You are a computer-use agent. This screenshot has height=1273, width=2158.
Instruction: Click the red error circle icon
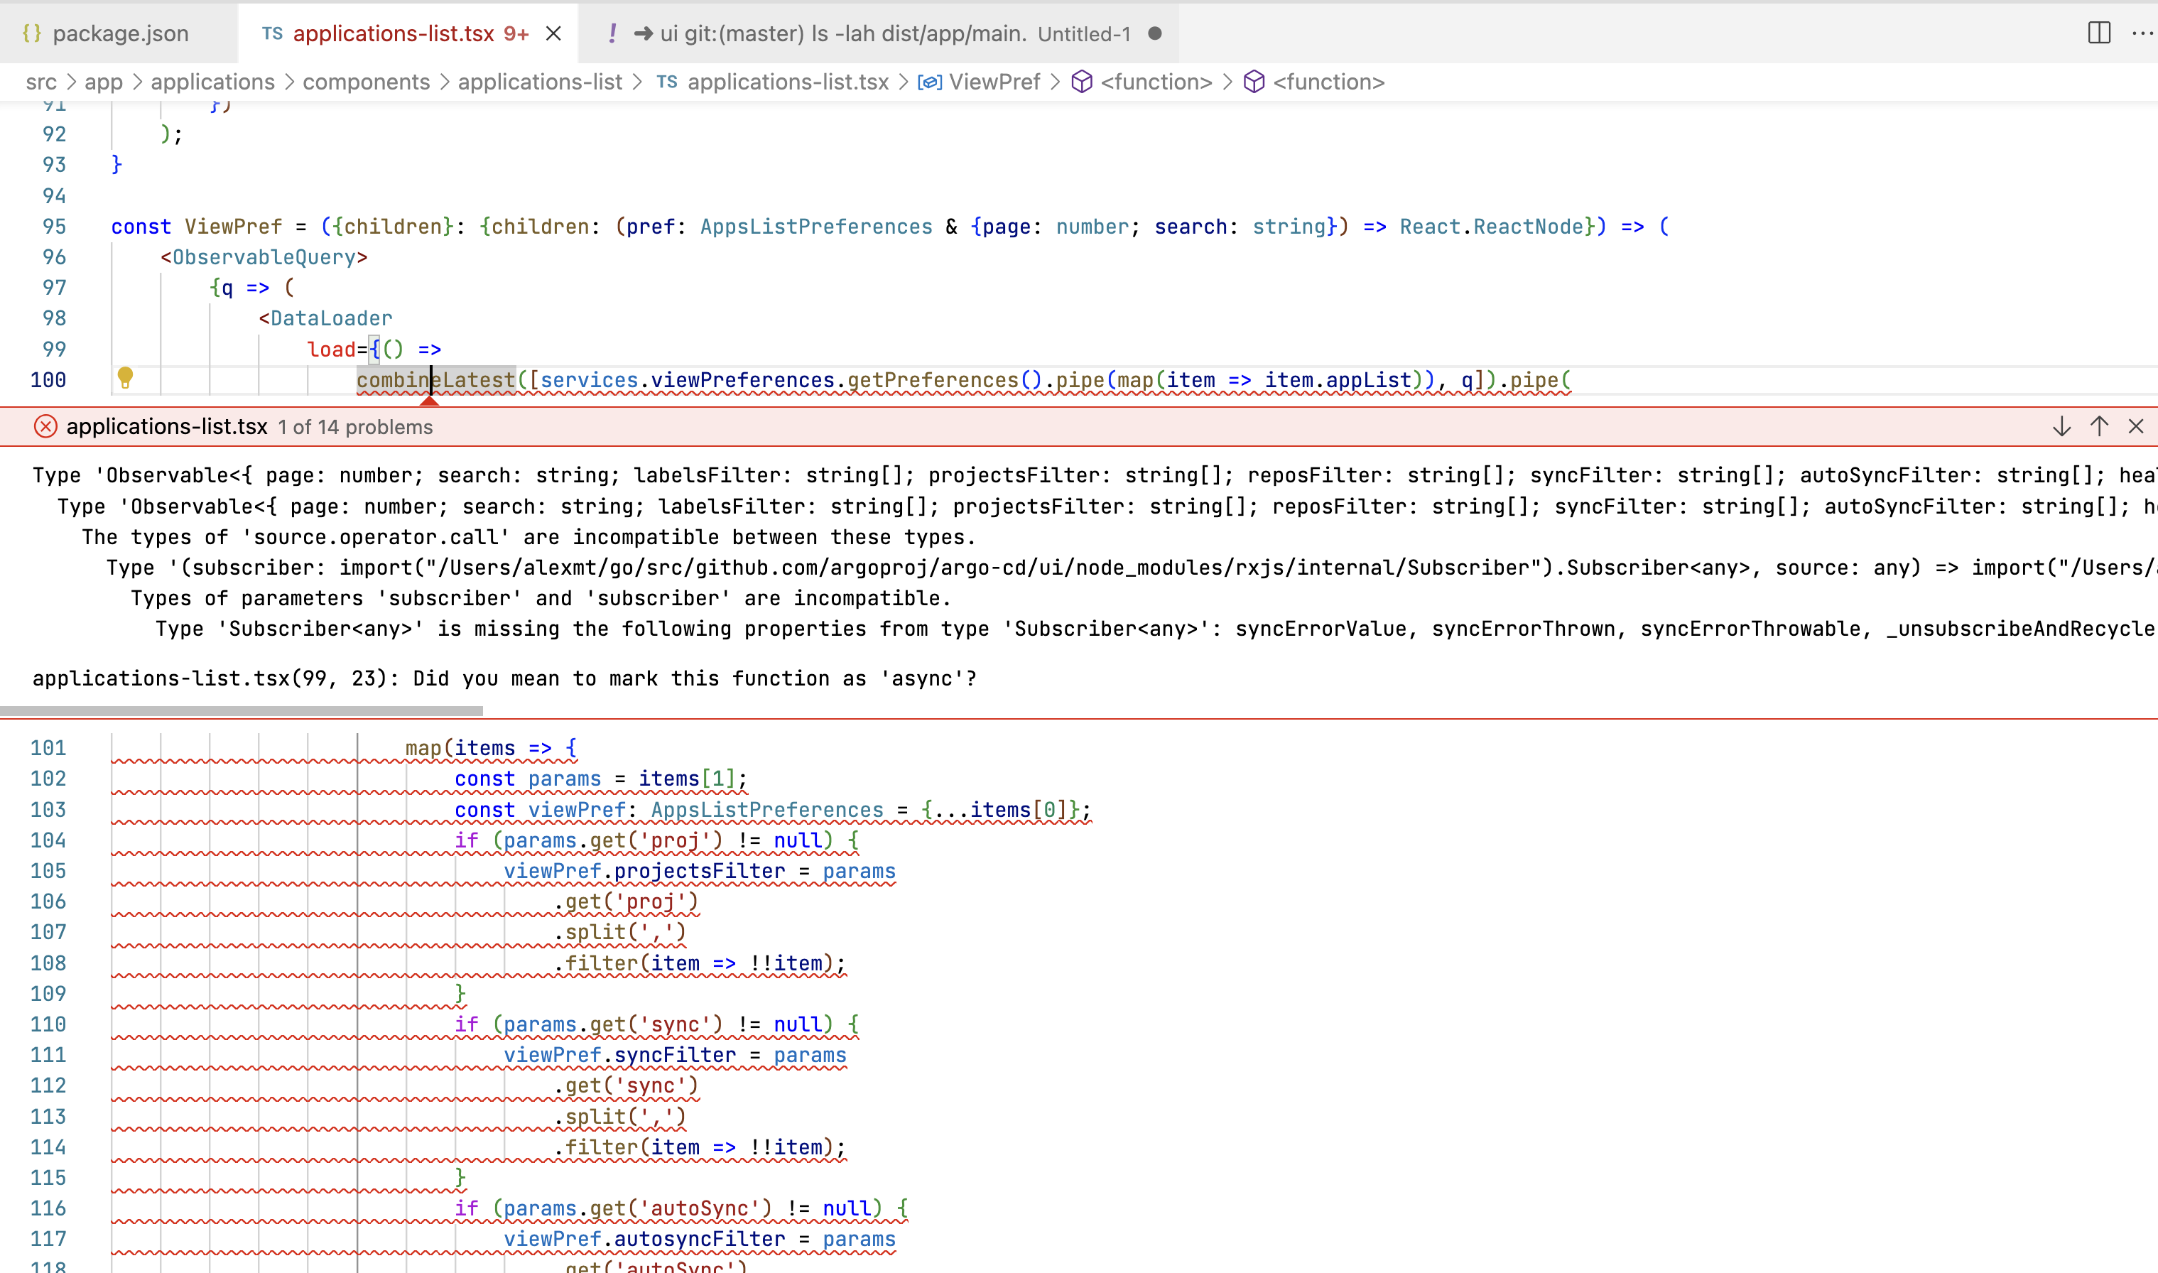click(45, 426)
